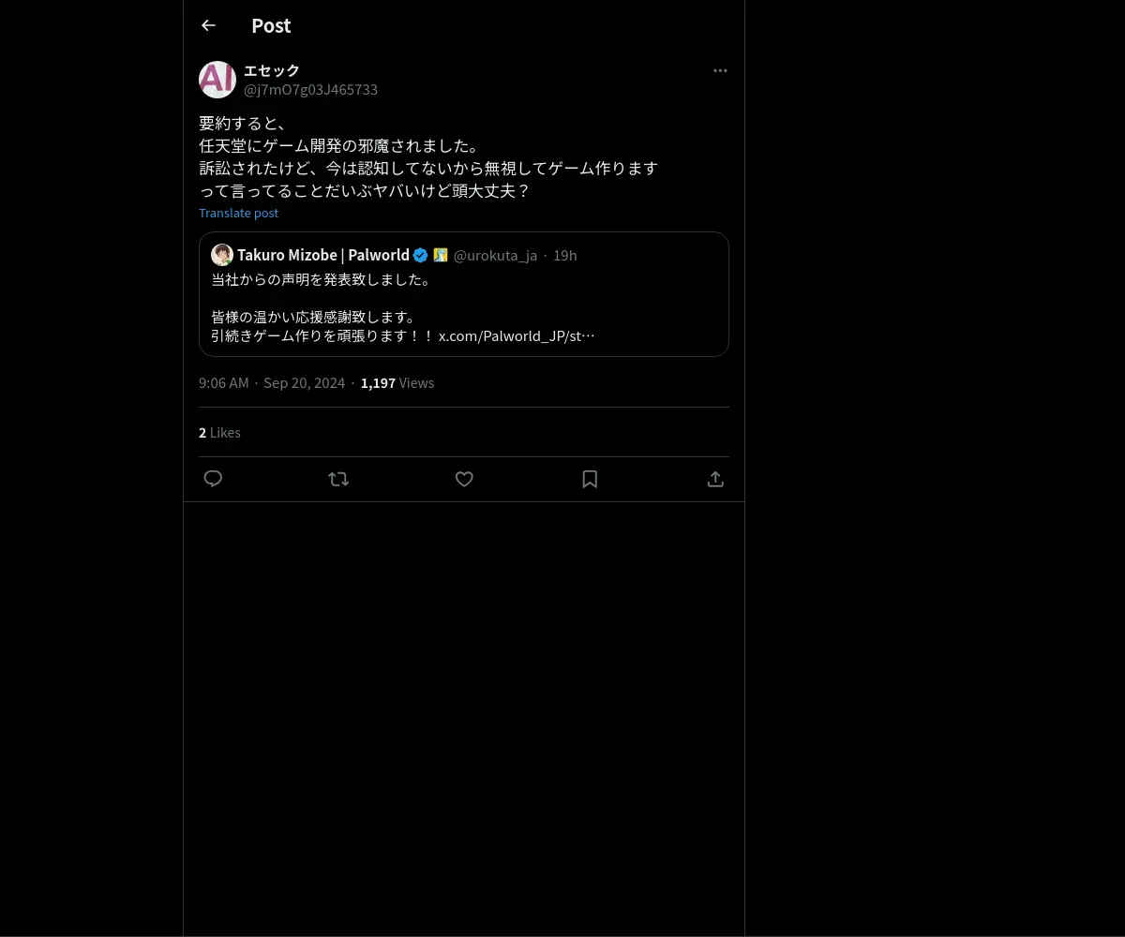Image resolution: width=1125 pixels, height=937 pixels.
Task: Open the @j7mO7g03J465733 handle
Action: tap(310, 90)
